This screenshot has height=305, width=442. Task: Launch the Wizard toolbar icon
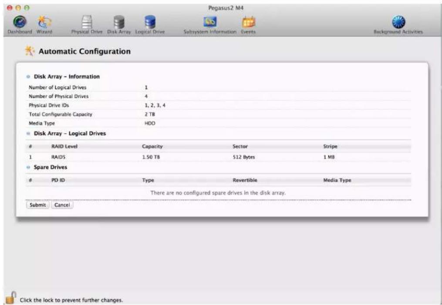(44, 24)
